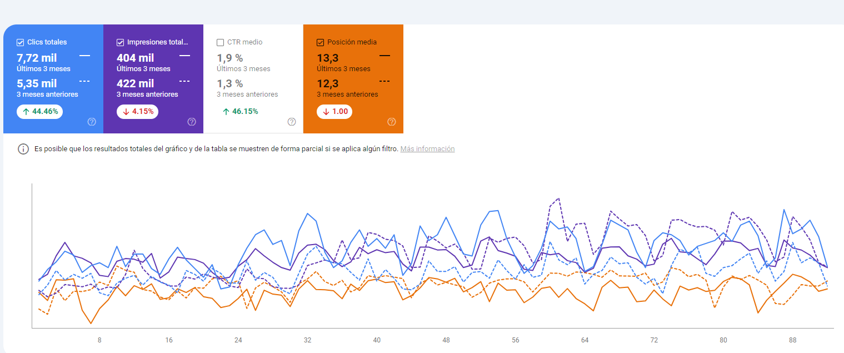Click the 44.46% change badge
The width and height of the screenshot is (844, 353).
click(39, 111)
